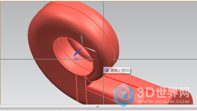
Task: Click the 3D世界网 hexagon cube logo
Action: (124, 95)
